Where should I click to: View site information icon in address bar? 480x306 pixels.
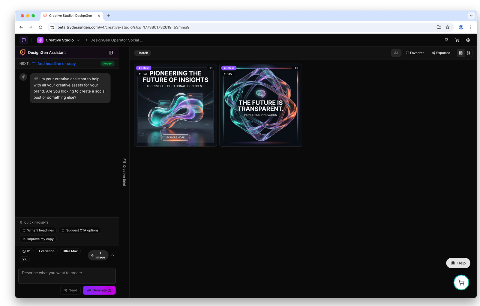tap(52, 27)
